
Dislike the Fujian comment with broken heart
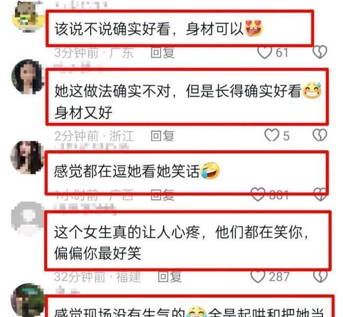tap(320, 277)
